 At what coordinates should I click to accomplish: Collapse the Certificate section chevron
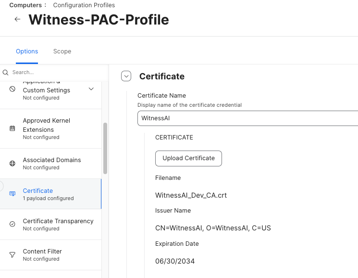(x=126, y=76)
